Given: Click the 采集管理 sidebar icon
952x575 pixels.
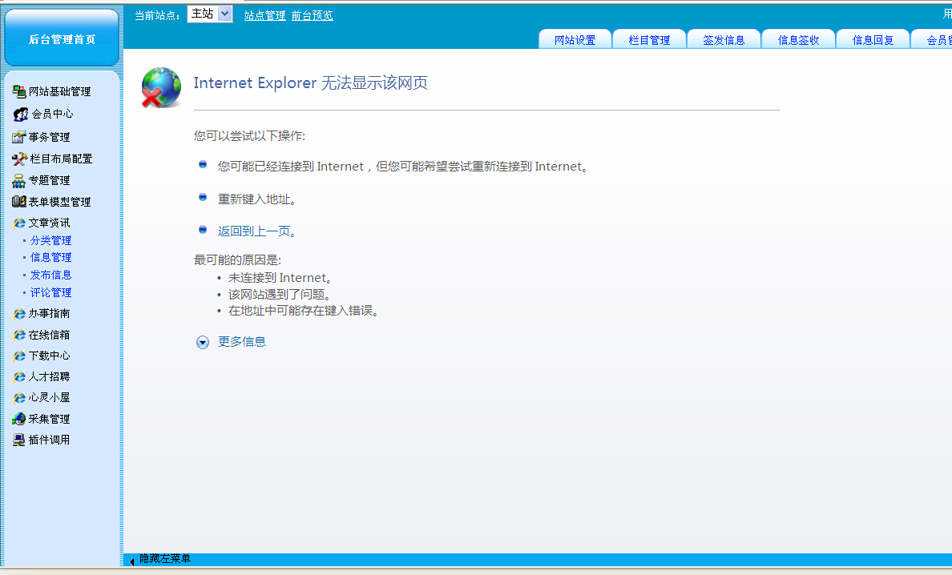Looking at the screenshot, I should coord(19,419).
